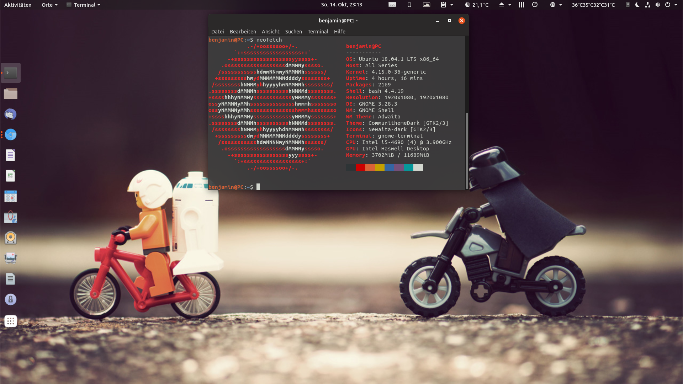
Task: Open the Bearbeiten menu
Action: (x=243, y=32)
